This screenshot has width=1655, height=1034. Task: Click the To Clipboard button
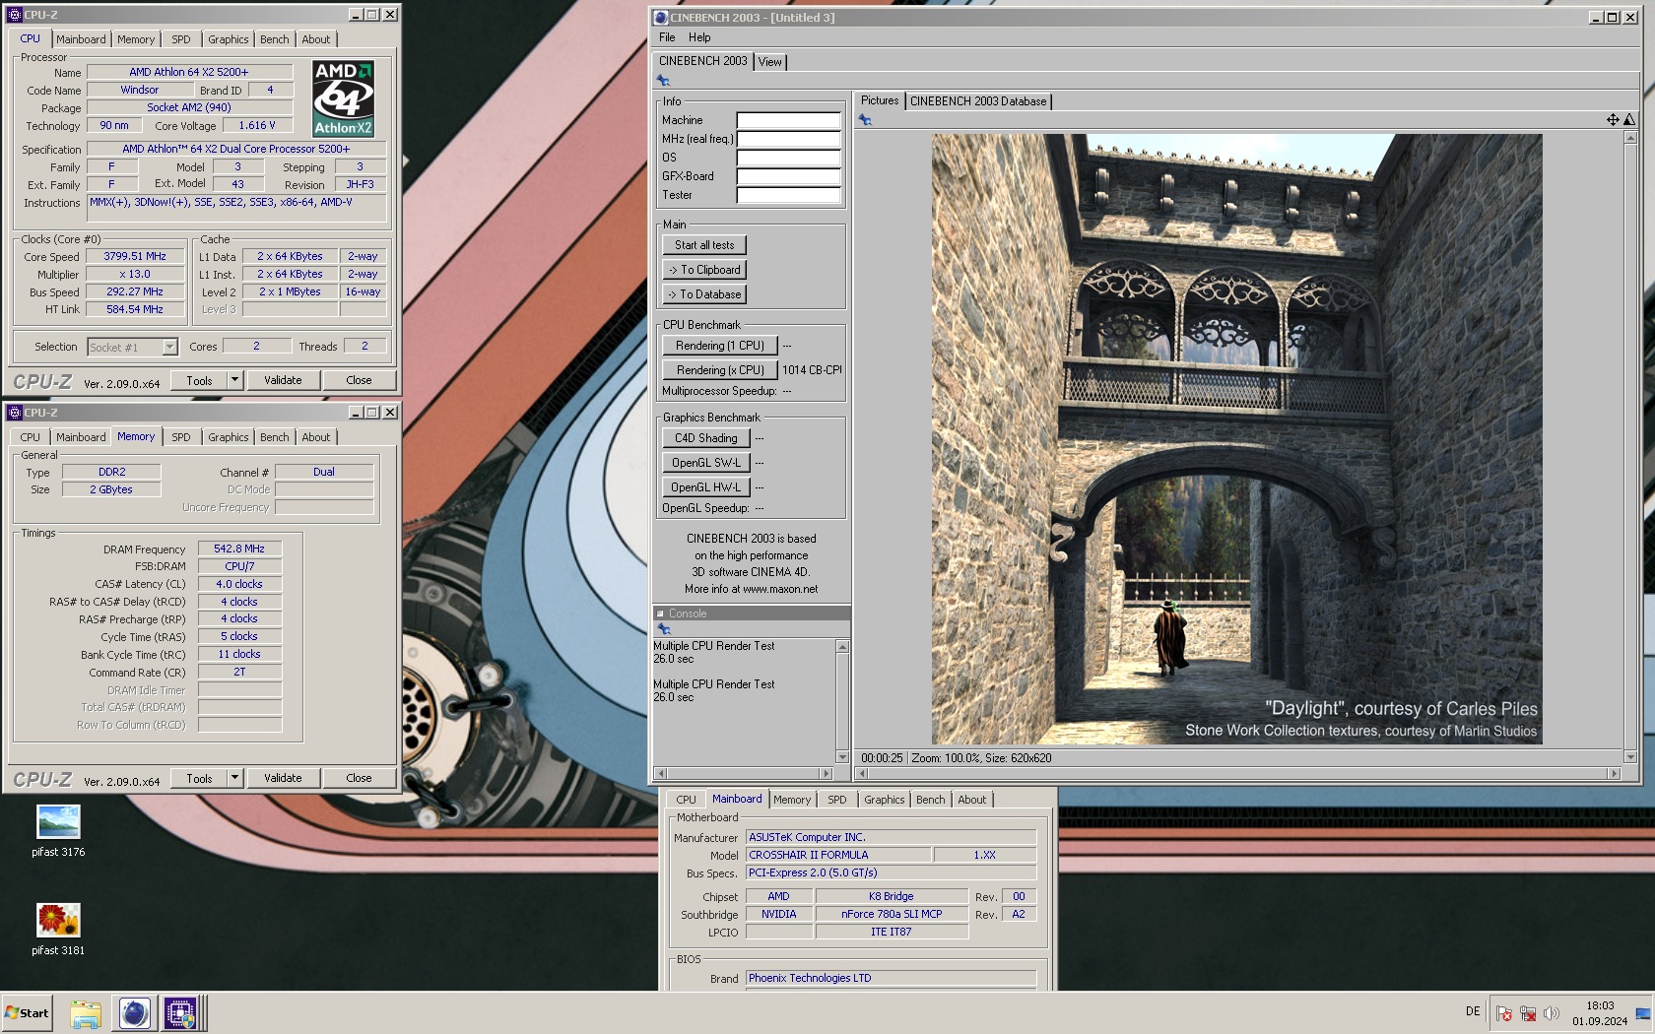(x=704, y=270)
